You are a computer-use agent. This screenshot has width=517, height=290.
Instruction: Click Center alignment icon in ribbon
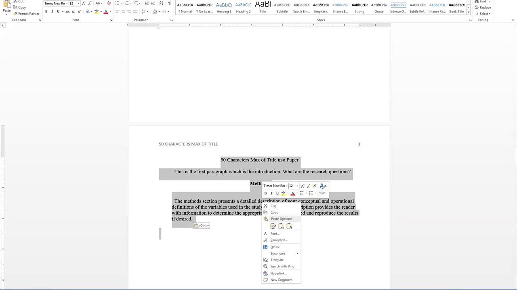click(x=123, y=12)
